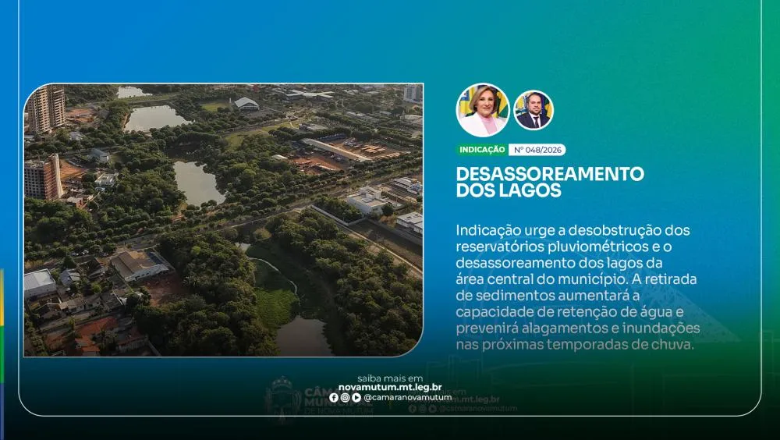This screenshot has width=780, height=440.
Task: Open the aerial city photo
Action: coord(223,220)
